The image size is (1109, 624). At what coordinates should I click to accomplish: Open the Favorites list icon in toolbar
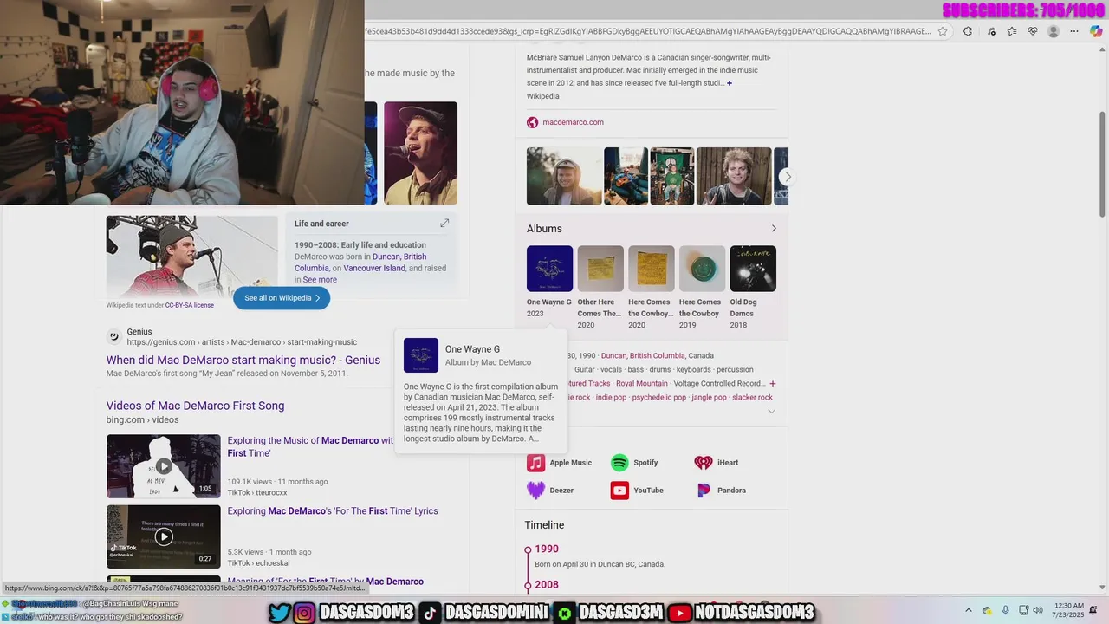coord(1012,31)
